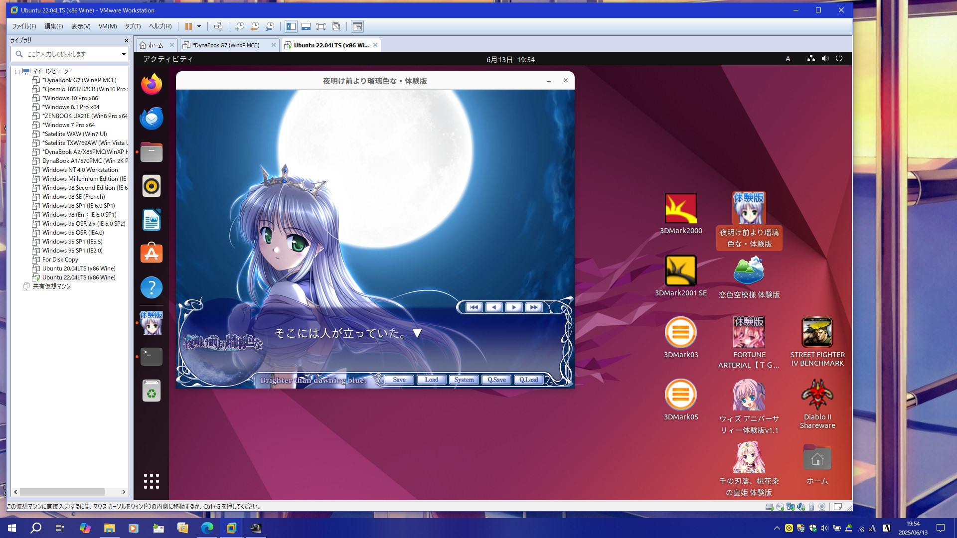Viewport: 957px width, 538px height.
Task: Open the 恋色空模様 体験版 desktop icon
Action: [x=749, y=277]
